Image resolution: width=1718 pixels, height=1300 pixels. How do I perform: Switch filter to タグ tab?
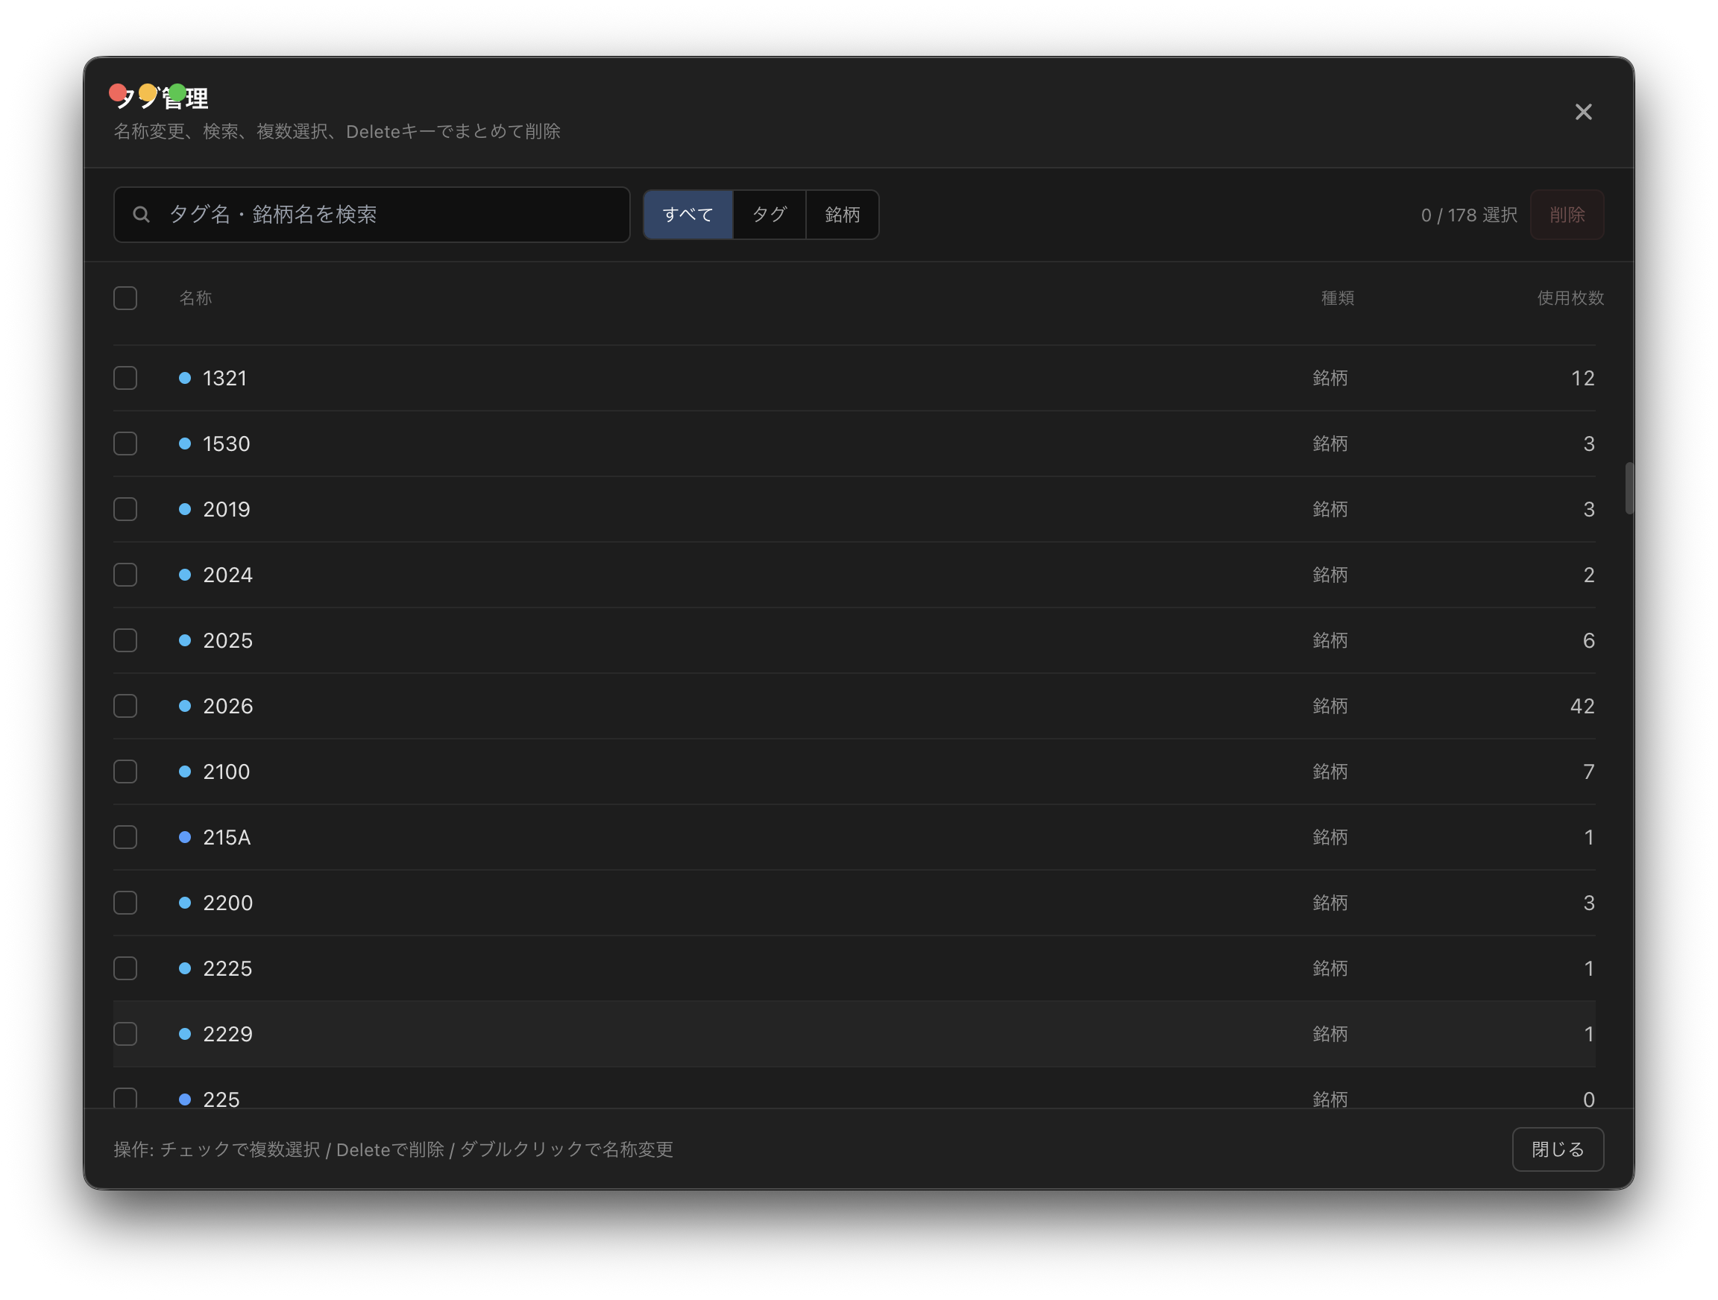(x=769, y=215)
